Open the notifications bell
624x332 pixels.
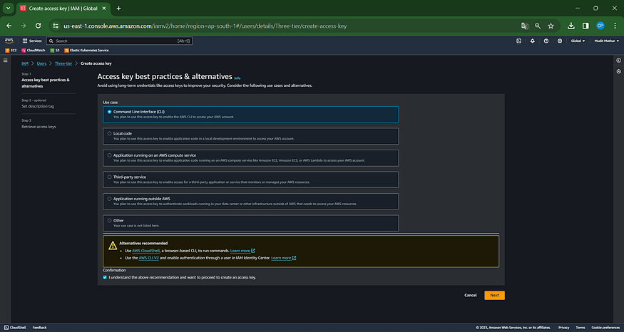coord(533,41)
